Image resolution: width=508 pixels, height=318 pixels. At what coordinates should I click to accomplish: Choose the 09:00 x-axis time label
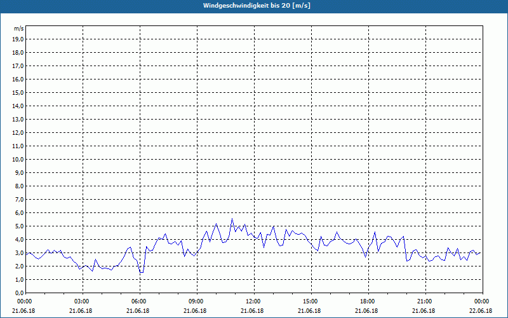point(196,301)
